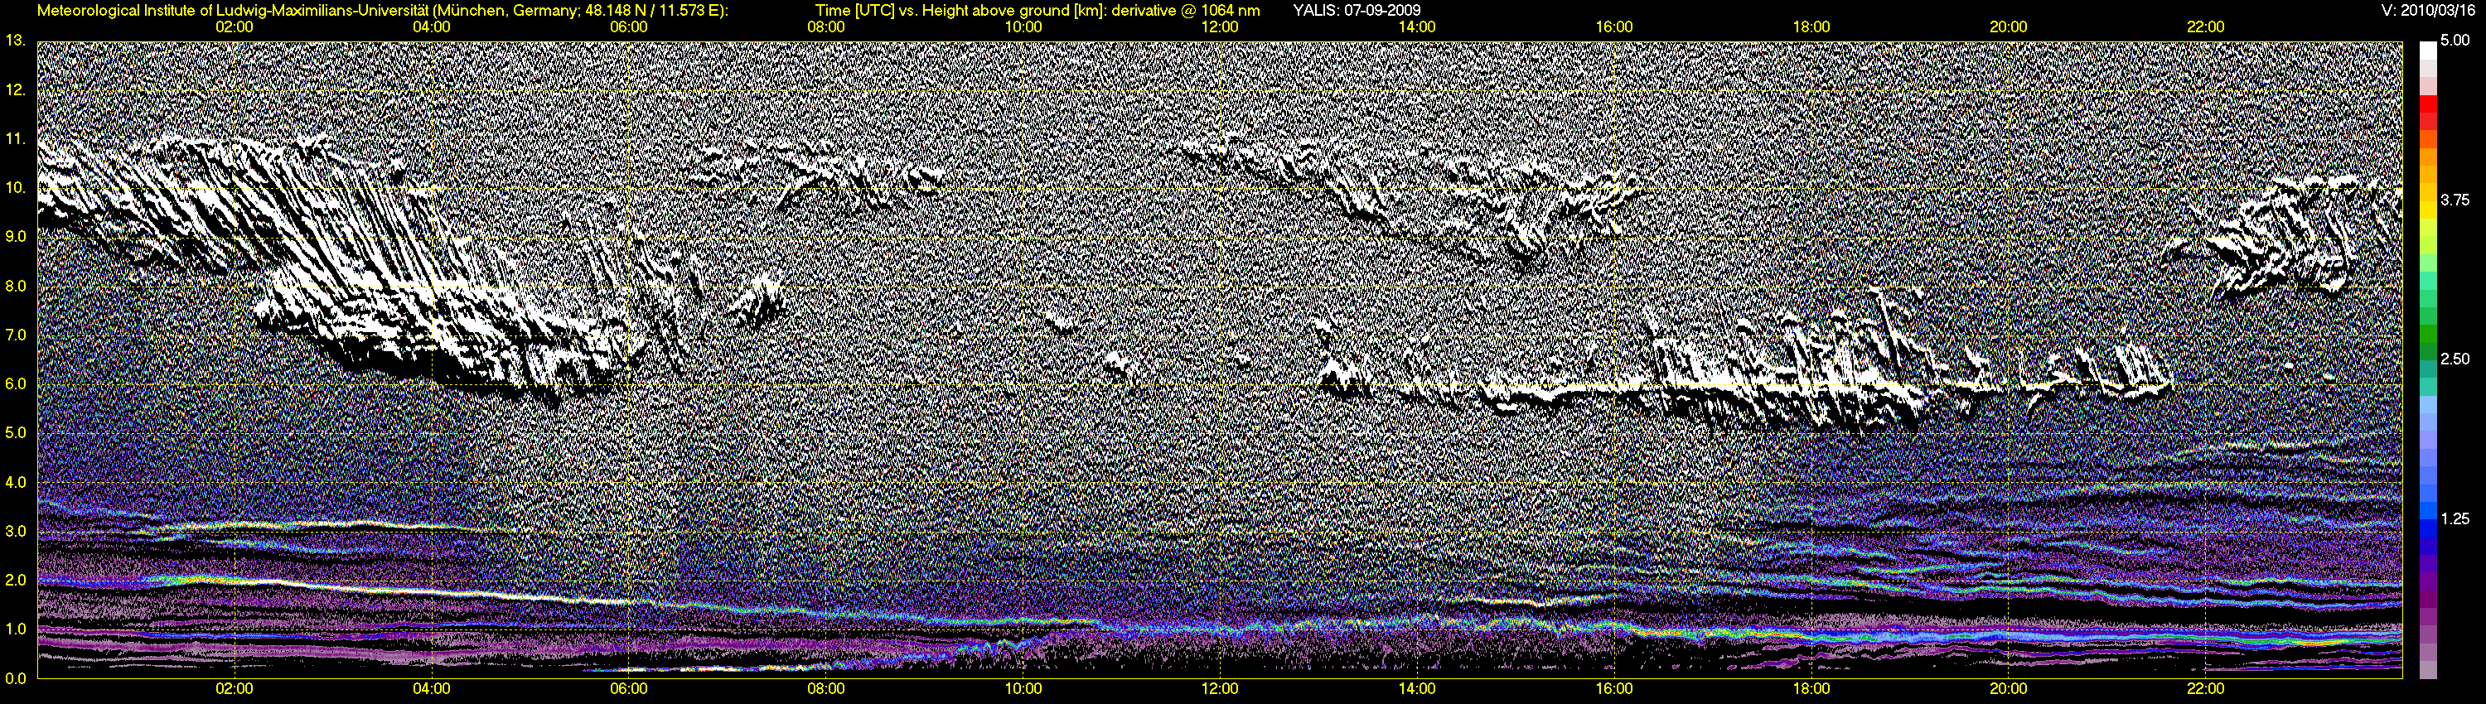Click the 8.0 km height axis label
The height and width of the screenshot is (704, 2486).
coord(16,286)
